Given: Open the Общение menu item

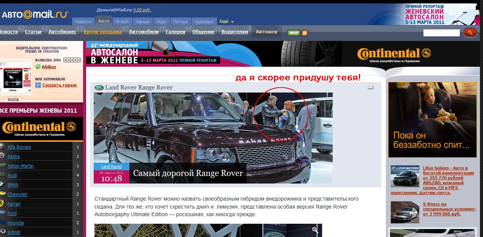Looking at the screenshot, I should 203,32.
